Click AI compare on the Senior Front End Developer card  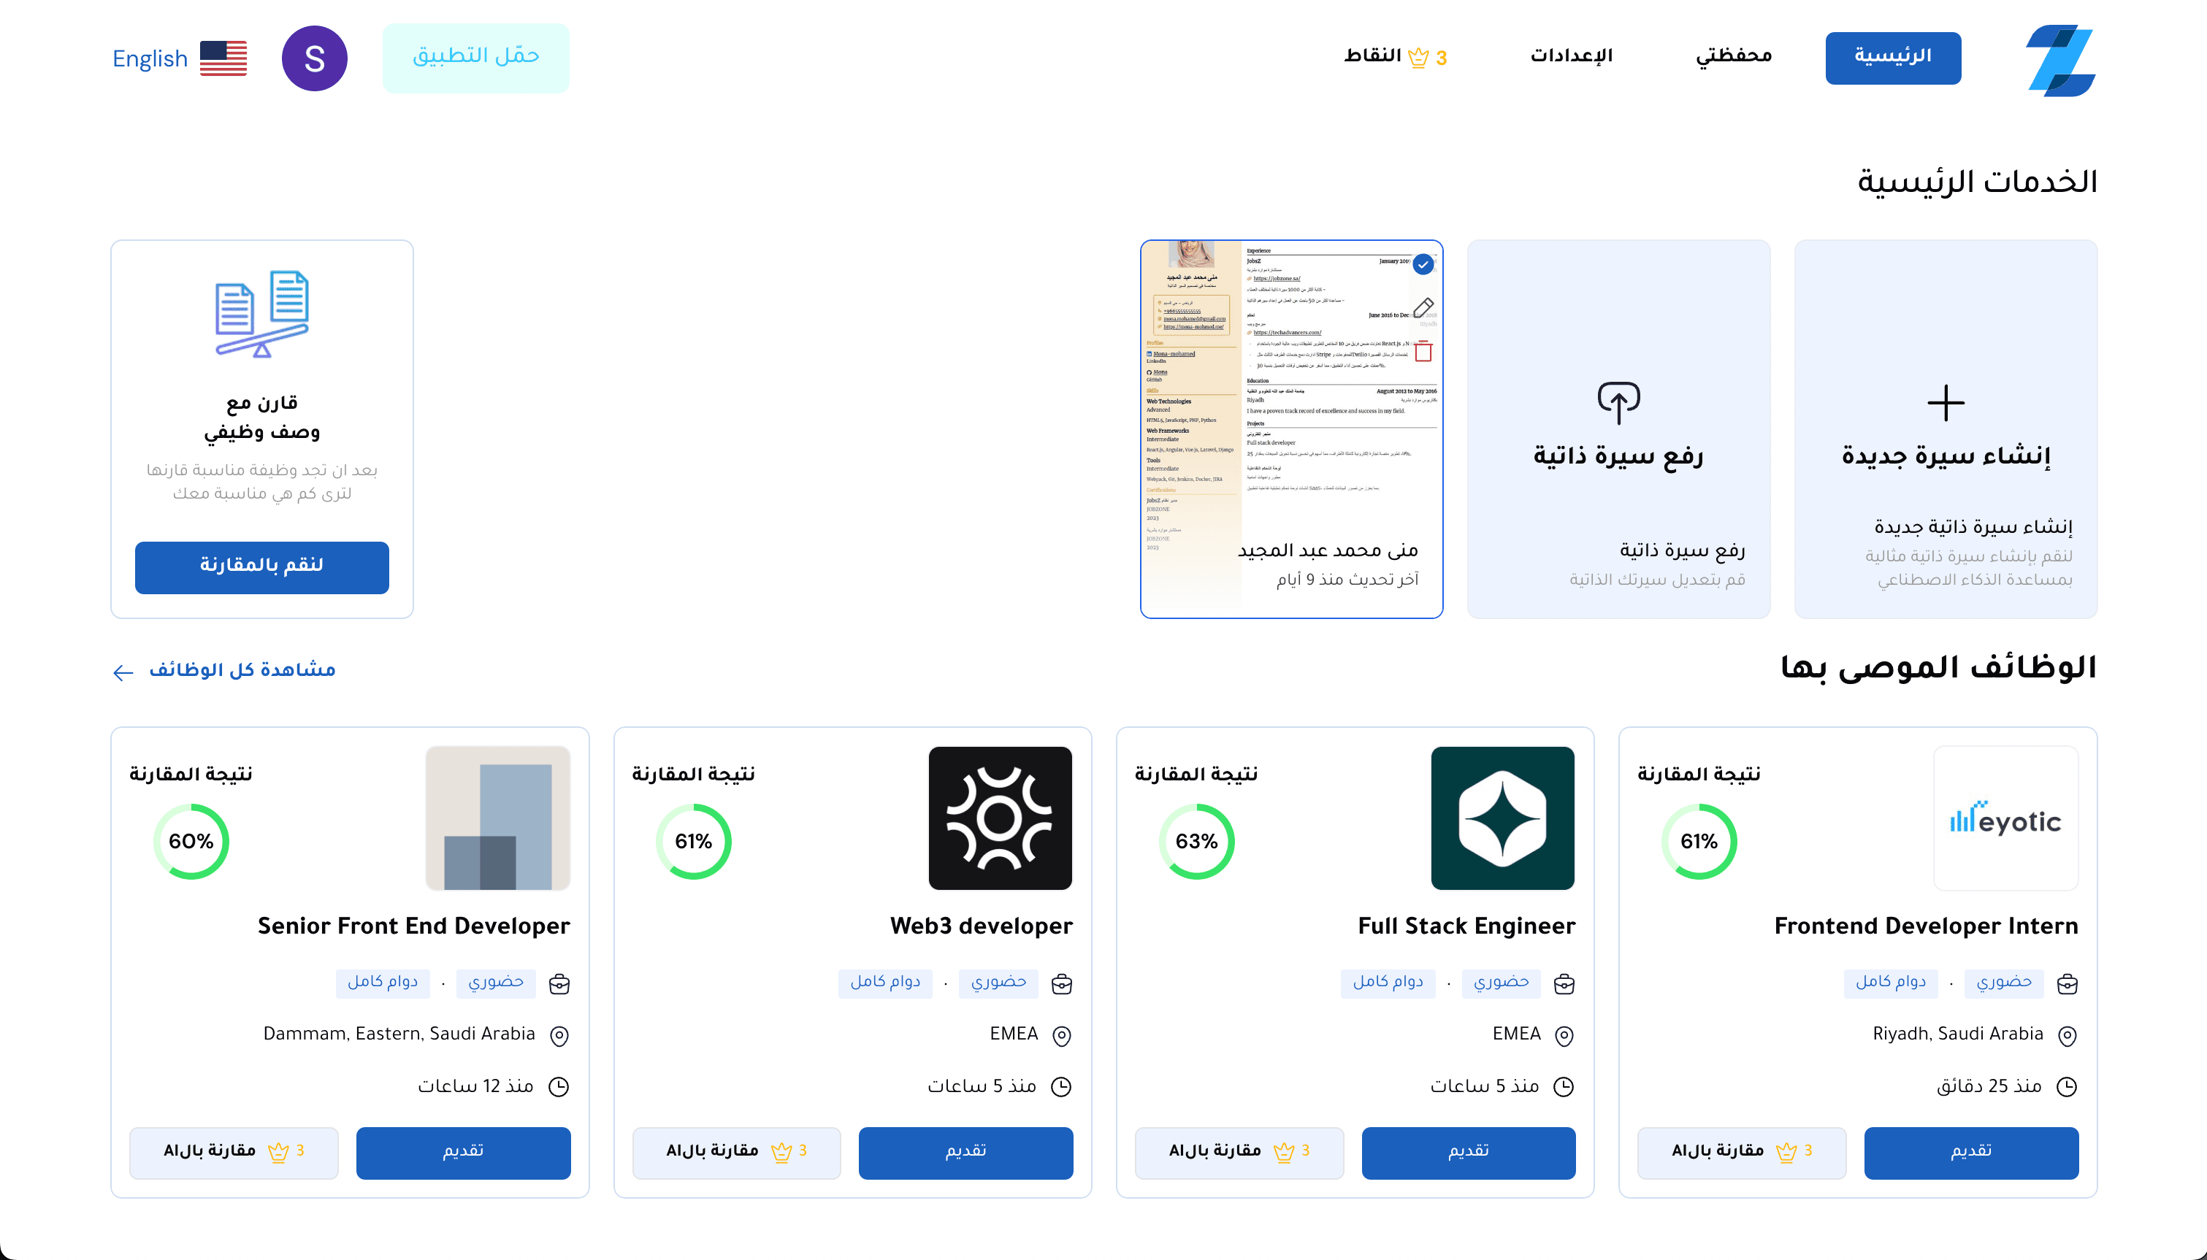click(x=234, y=1152)
